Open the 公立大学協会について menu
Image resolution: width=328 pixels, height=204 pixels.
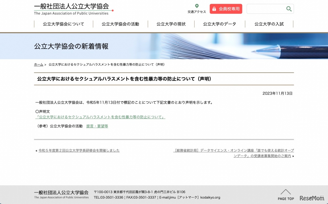pos(63,24)
